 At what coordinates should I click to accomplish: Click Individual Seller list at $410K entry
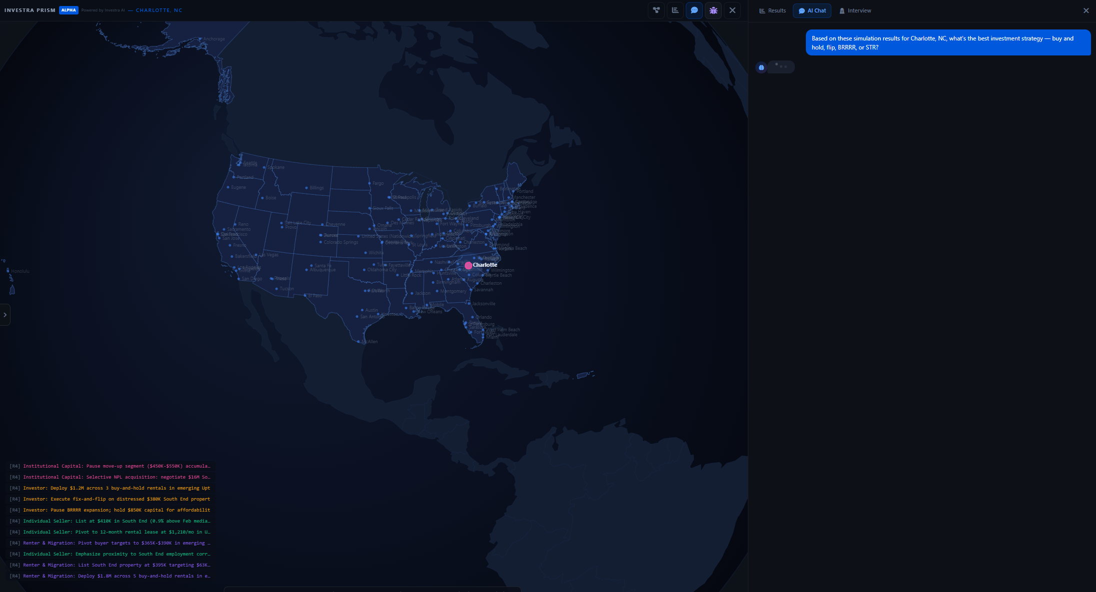[110, 521]
